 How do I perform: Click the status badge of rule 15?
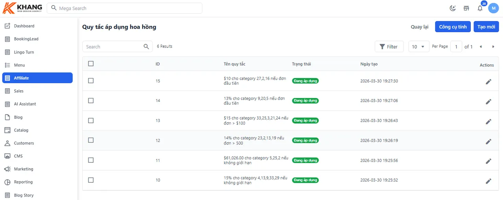(305, 81)
